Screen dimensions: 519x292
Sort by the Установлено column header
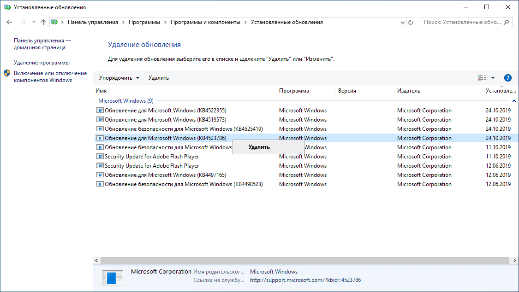[x=501, y=91]
